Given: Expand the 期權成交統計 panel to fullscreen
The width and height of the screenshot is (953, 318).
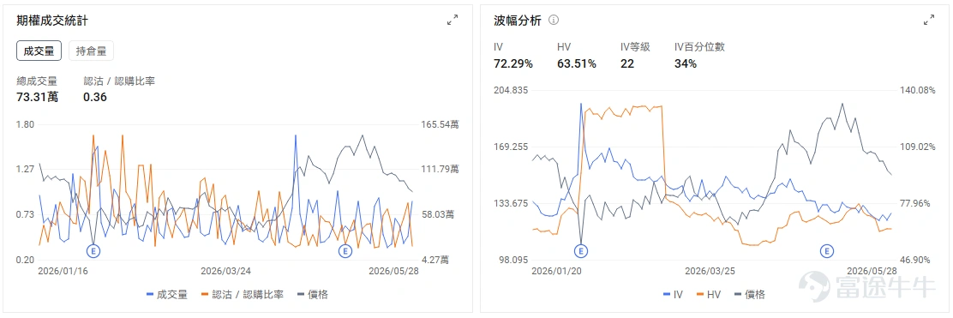Looking at the screenshot, I should point(453,20).
